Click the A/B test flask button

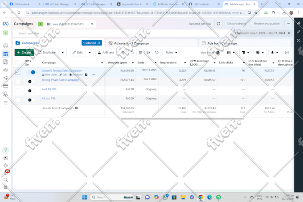pyautogui.click(x=106, y=52)
